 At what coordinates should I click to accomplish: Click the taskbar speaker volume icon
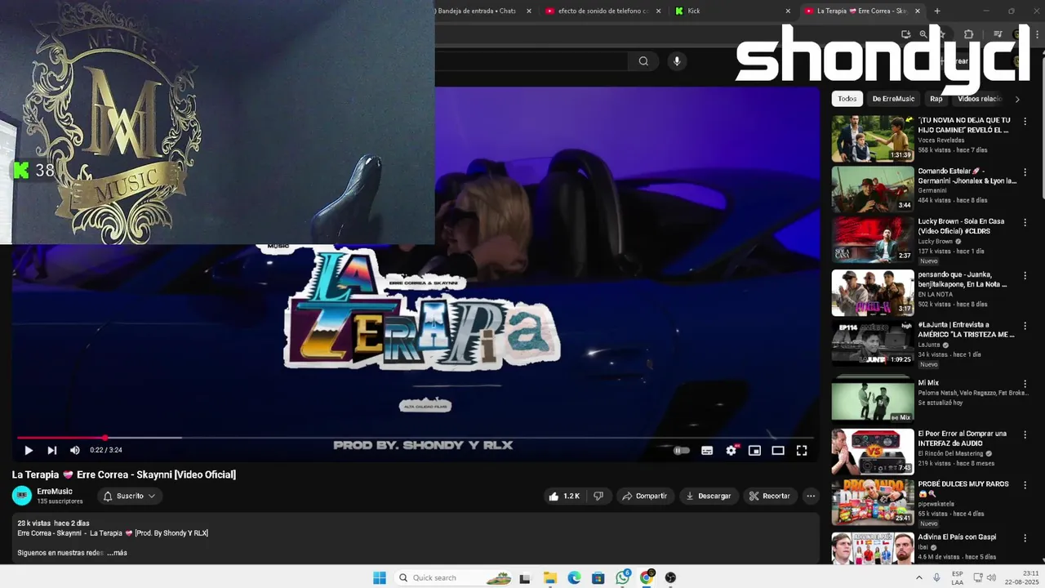pyautogui.click(x=991, y=577)
